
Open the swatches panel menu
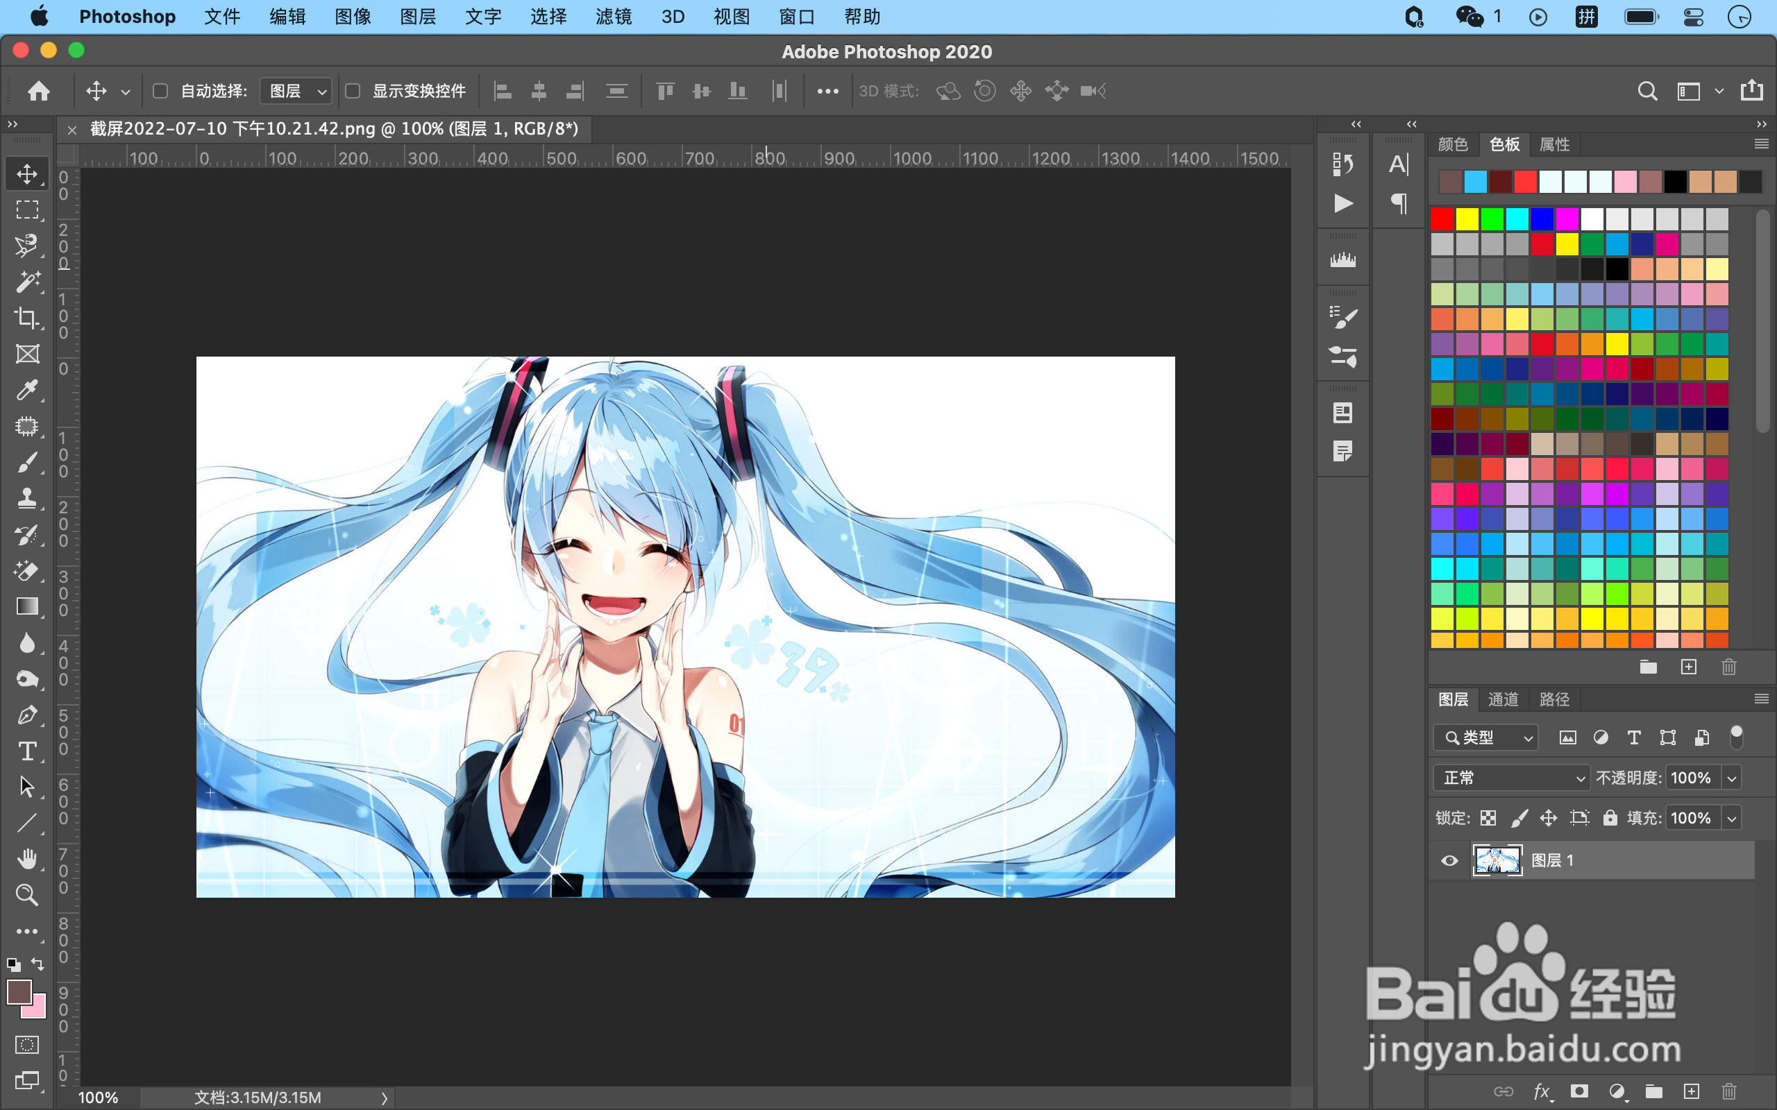(x=1761, y=144)
